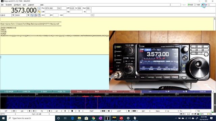The image size is (216, 121).
Task: Toggle the Lk lock button
Action: (172, 111)
